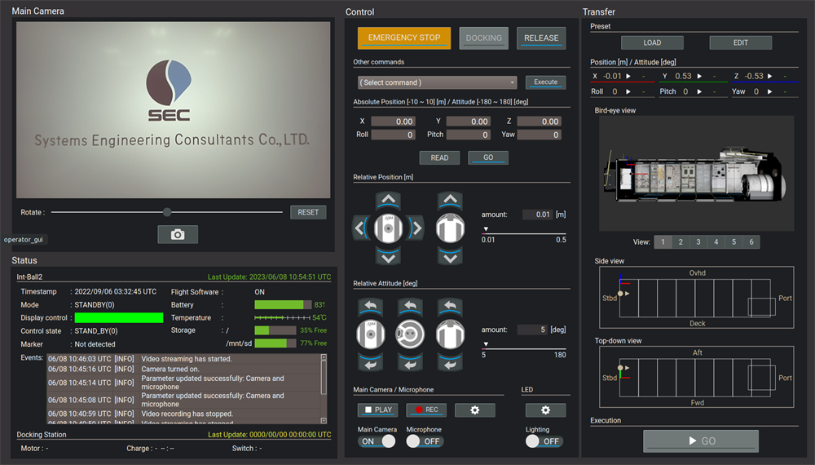Image resolution: width=815 pixels, height=465 pixels.
Task: Select bird-eye View 1
Action: click(663, 241)
